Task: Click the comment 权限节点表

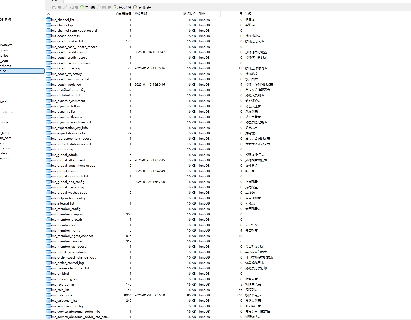Action: pyautogui.click(x=253, y=295)
